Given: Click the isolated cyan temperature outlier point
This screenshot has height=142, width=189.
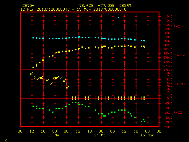Looking at the screenshot, I should click(119, 17).
